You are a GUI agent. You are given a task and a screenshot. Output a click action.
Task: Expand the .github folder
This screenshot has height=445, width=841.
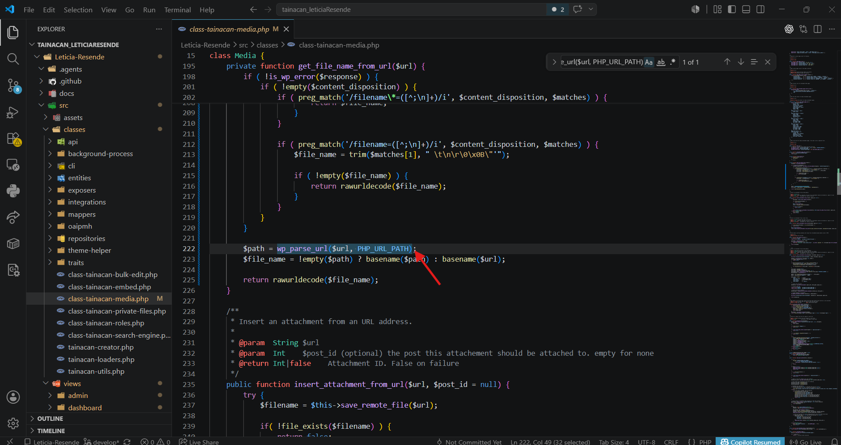click(41, 81)
